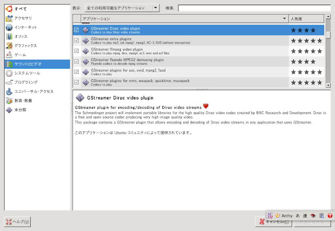Click the 連 conversion mode indicator in SCIM toolbar
Viewport: 335px width, 231px height.
[x=305, y=216]
